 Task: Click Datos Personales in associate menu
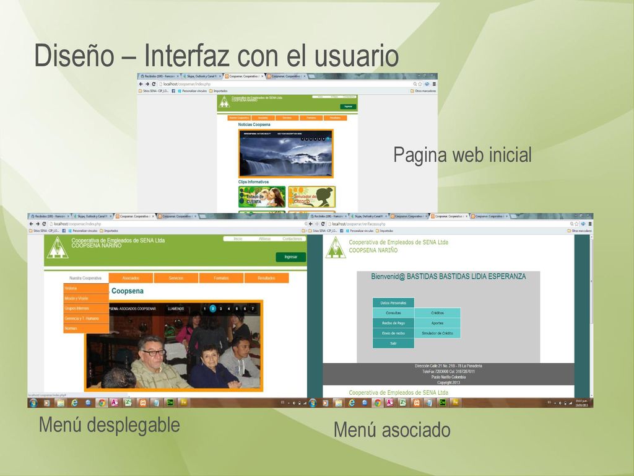click(x=393, y=302)
